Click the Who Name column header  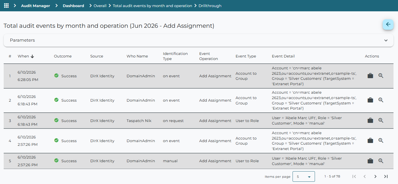(x=137, y=56)
